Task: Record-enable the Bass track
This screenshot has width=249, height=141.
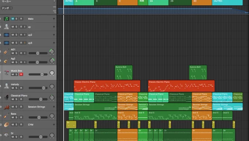Action: [x=21, y=117]
